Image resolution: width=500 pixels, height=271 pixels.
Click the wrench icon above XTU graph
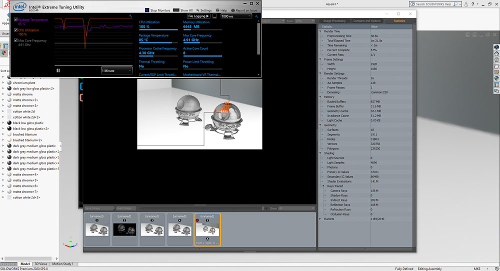[130, 16]
